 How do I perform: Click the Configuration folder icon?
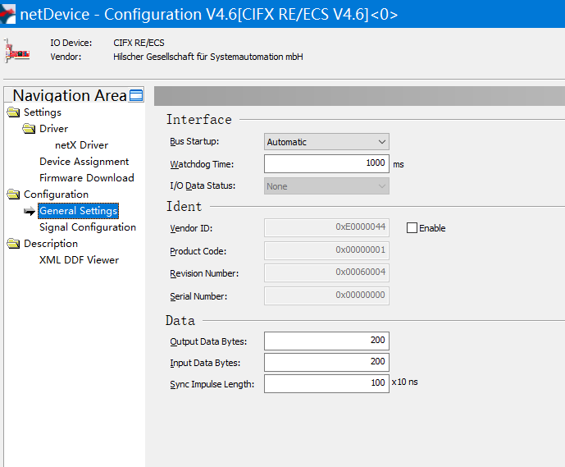click(13, 195)
